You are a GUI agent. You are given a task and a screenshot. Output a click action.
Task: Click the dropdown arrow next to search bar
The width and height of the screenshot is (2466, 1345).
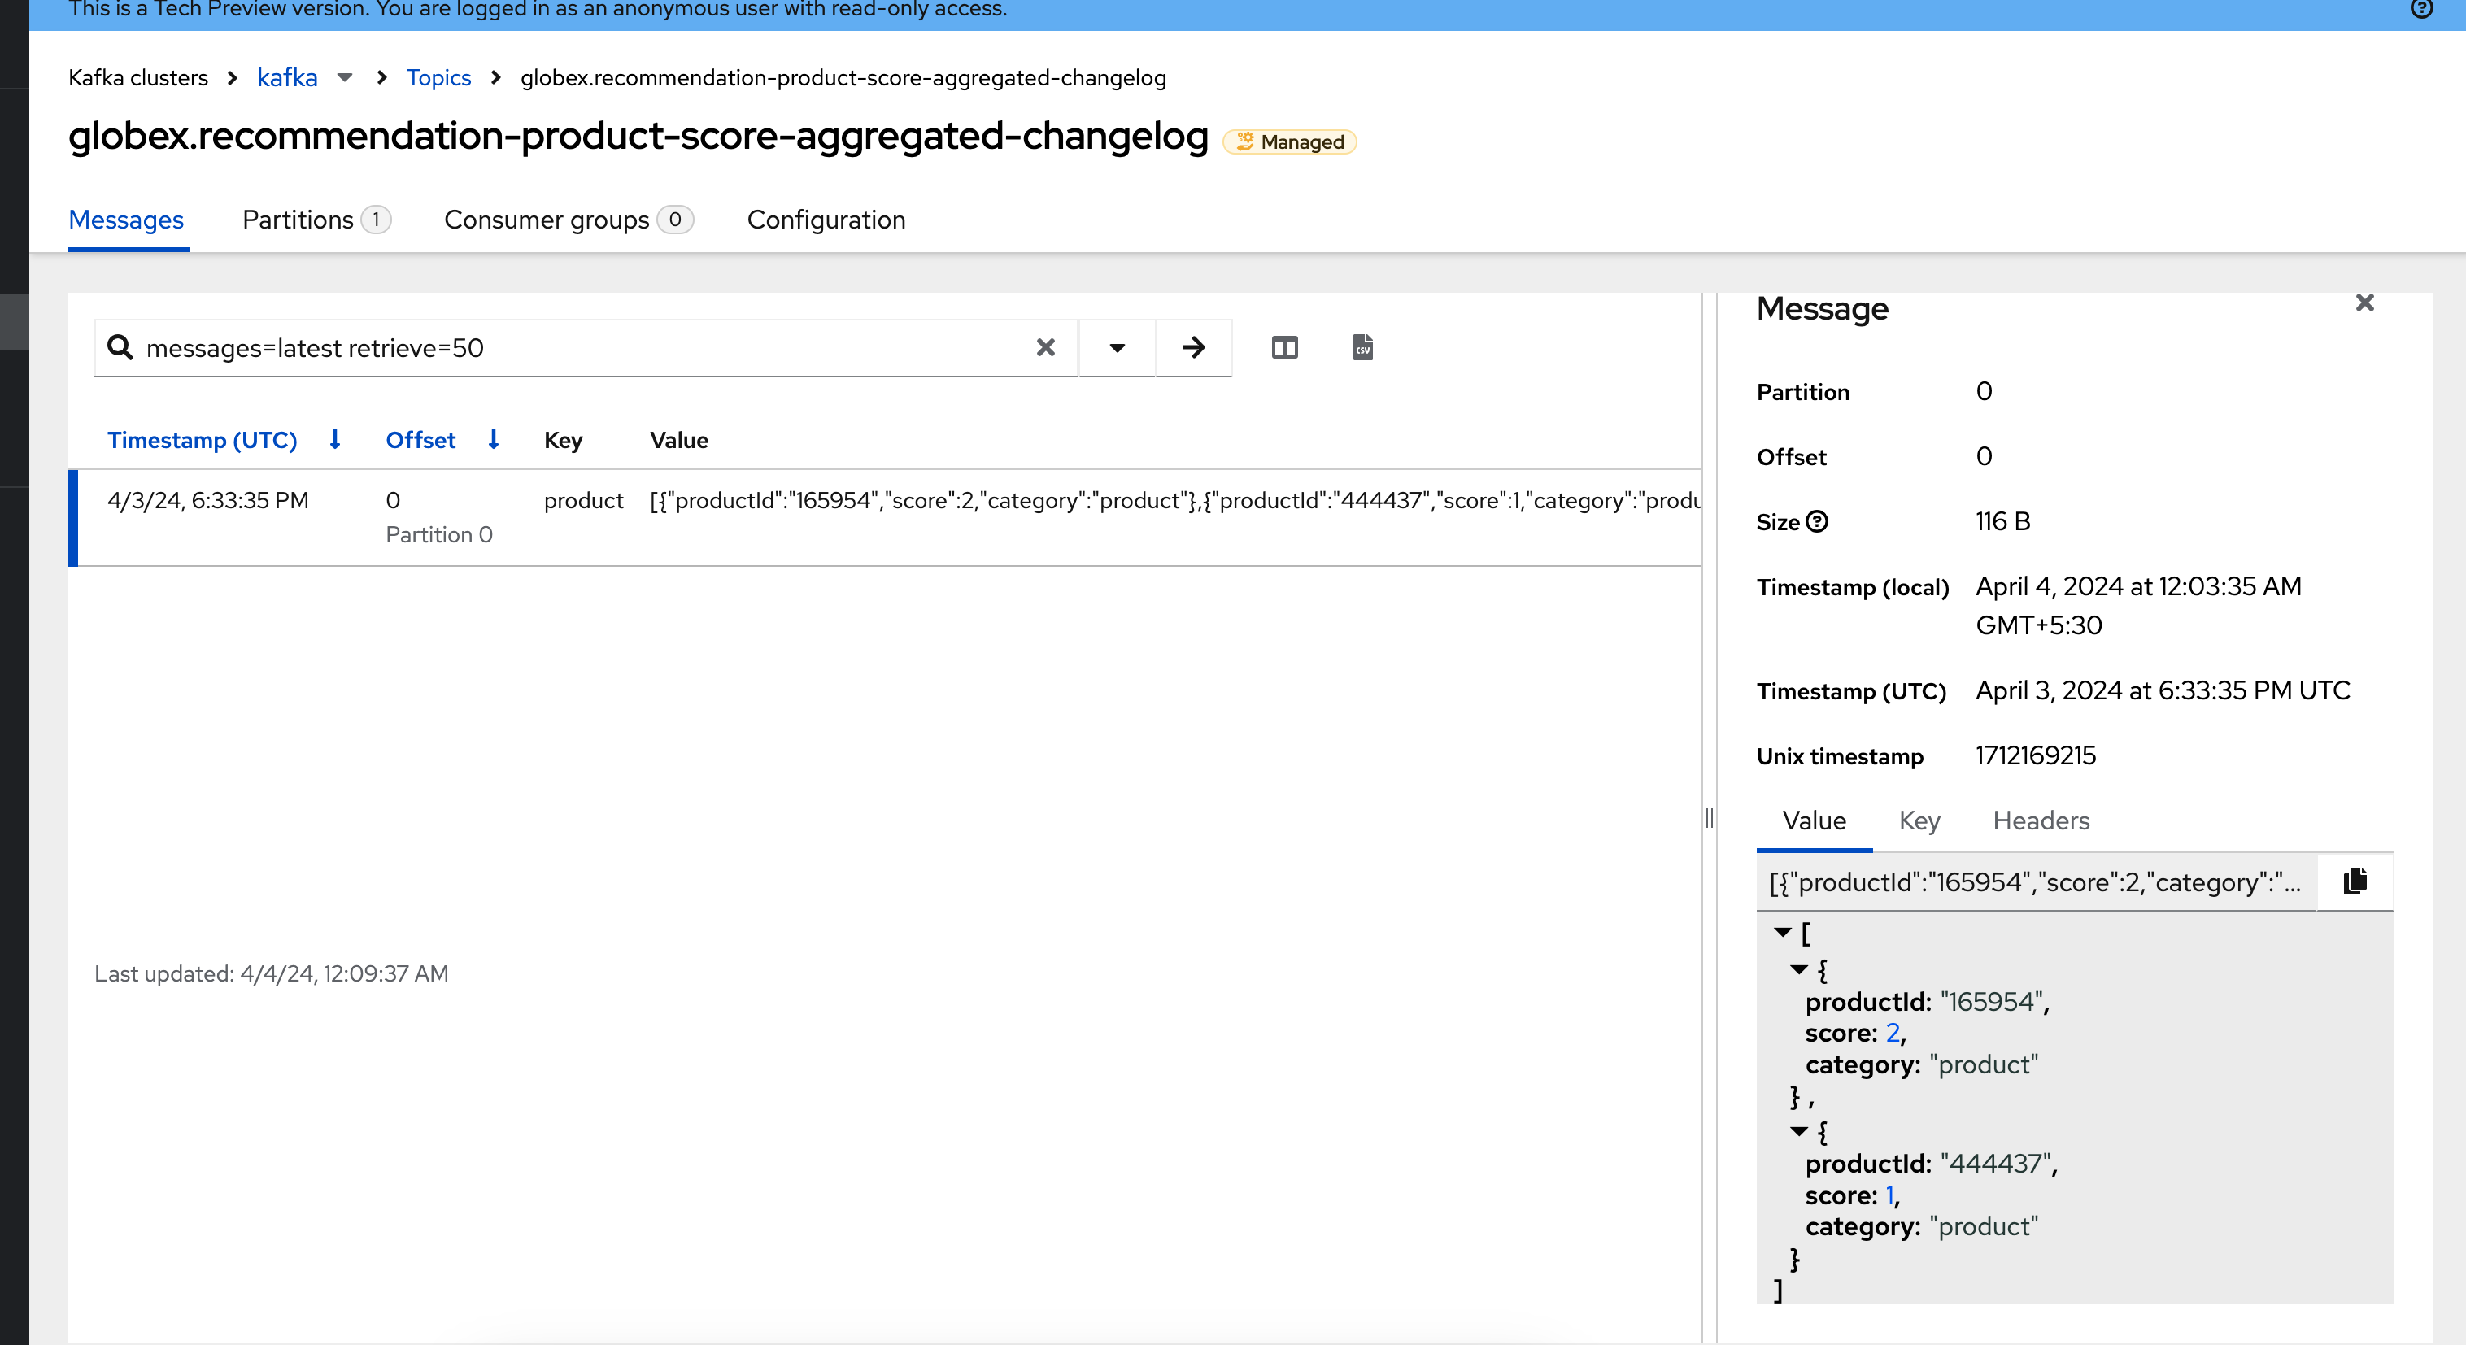[x=1118, y=346]
